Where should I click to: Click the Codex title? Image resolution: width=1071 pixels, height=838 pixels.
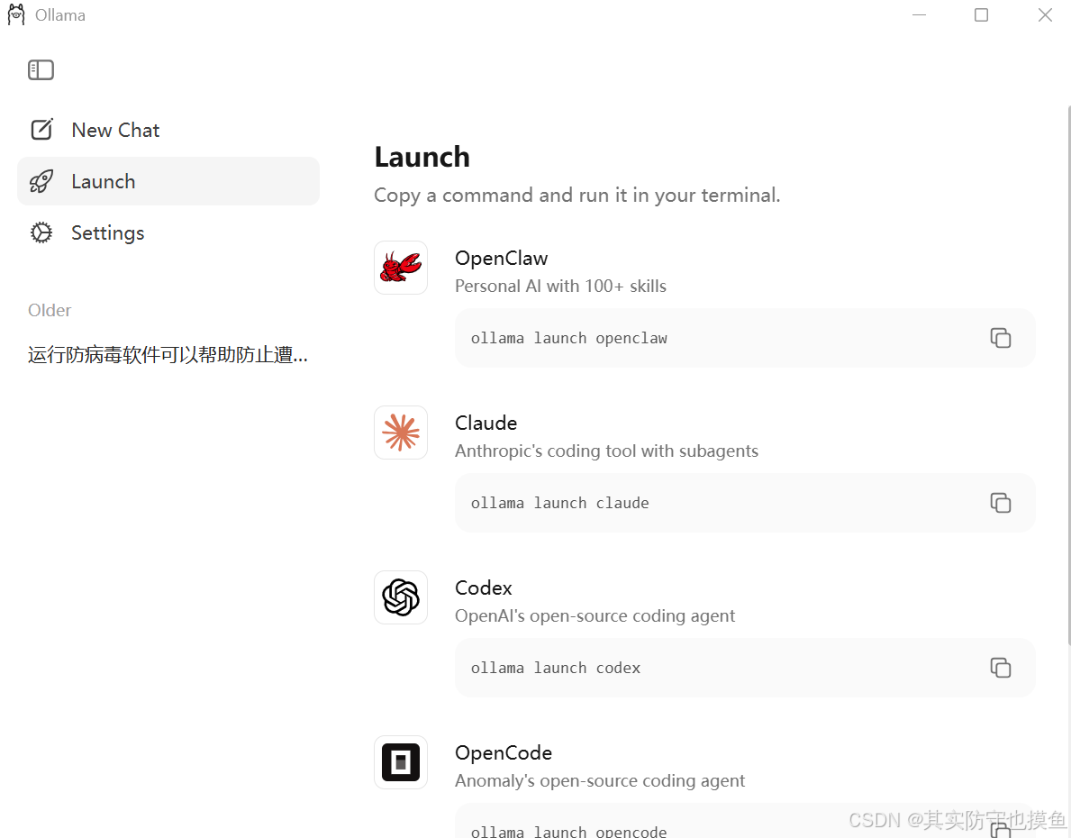(x=484, y=588)
